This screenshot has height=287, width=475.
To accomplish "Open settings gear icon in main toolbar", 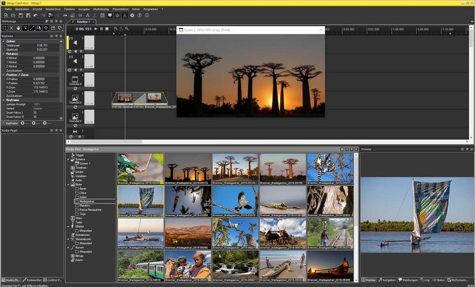I will click(132, 15).
